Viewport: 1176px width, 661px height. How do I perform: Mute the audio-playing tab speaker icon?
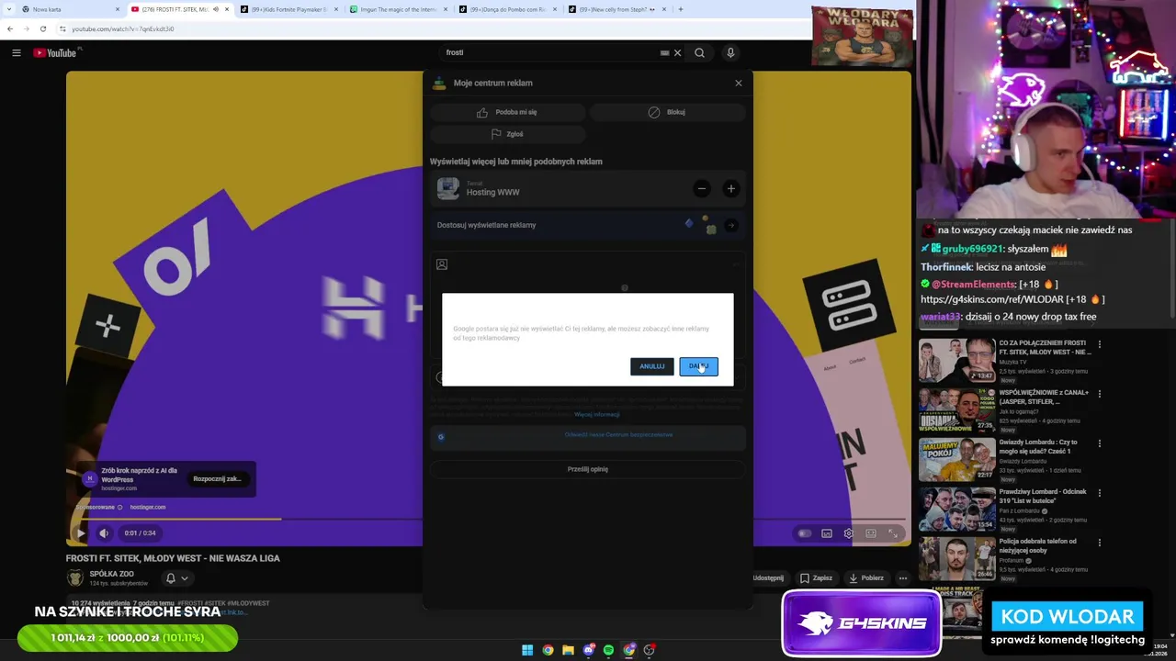[x=216, y=9]
